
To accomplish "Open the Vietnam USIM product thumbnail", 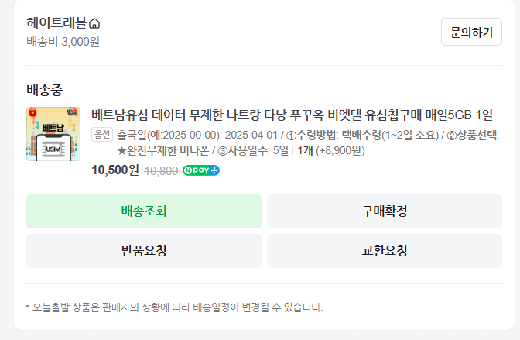I will (x=53, y=134).
